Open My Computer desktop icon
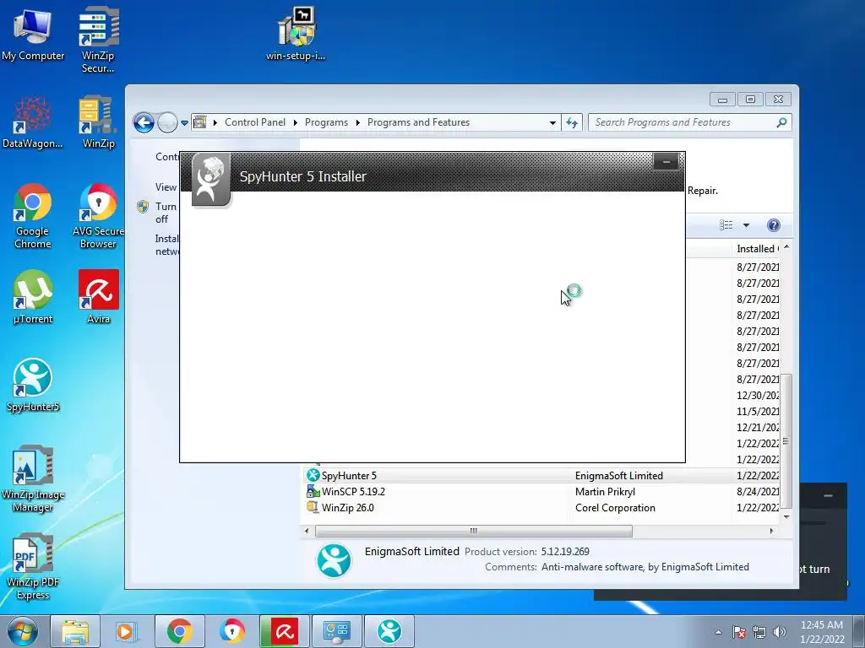The image size is (865, 648). [33, 34]
